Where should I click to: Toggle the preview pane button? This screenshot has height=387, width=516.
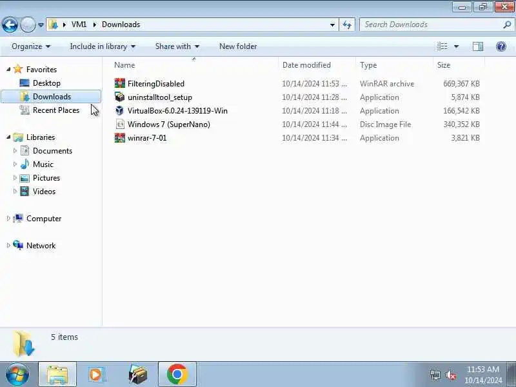click(478, 46)
